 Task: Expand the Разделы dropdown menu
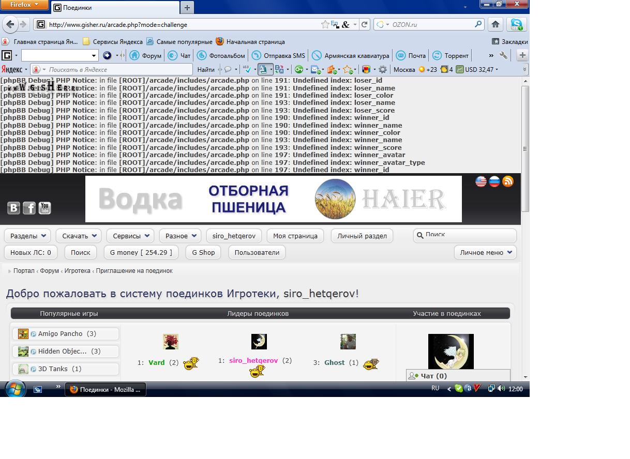pos(28,236)
